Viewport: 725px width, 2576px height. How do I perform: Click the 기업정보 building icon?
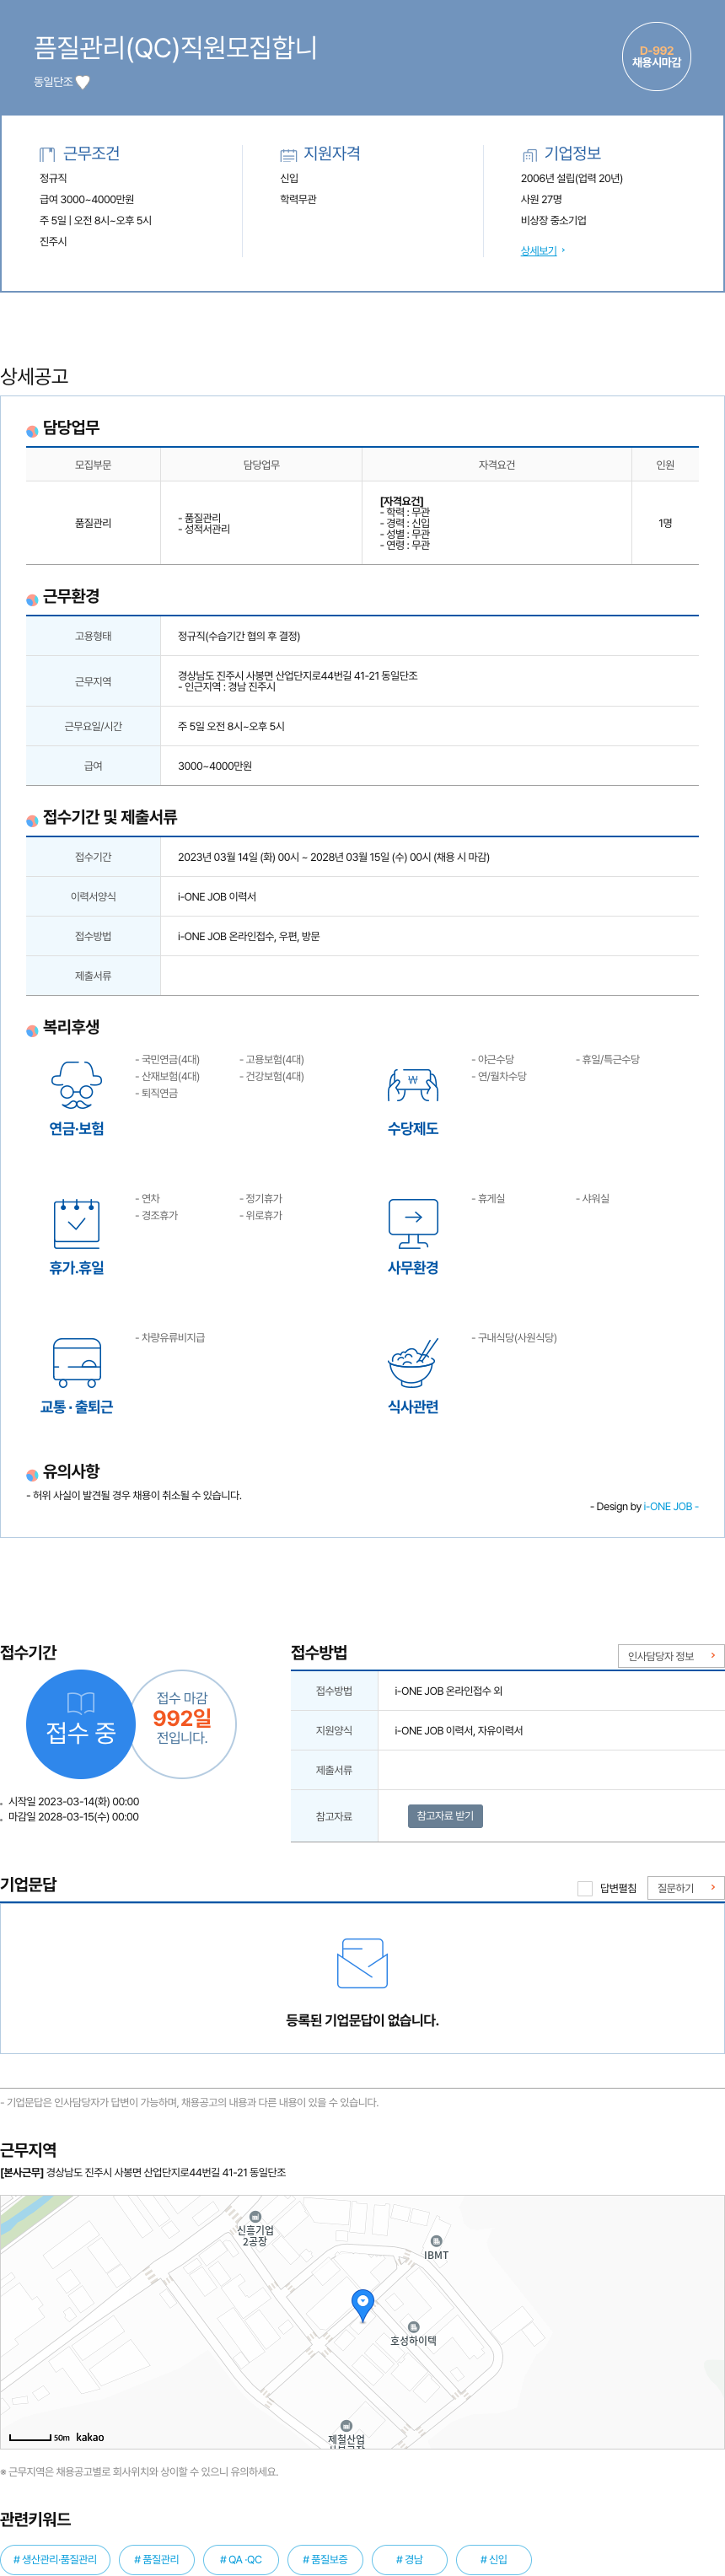point(529,155)
